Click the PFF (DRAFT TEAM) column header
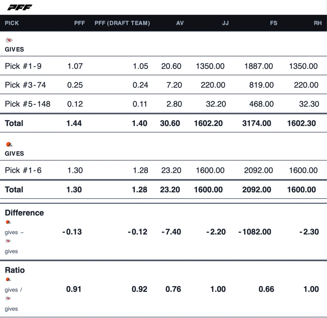327x318 pixels. [122, 23]
